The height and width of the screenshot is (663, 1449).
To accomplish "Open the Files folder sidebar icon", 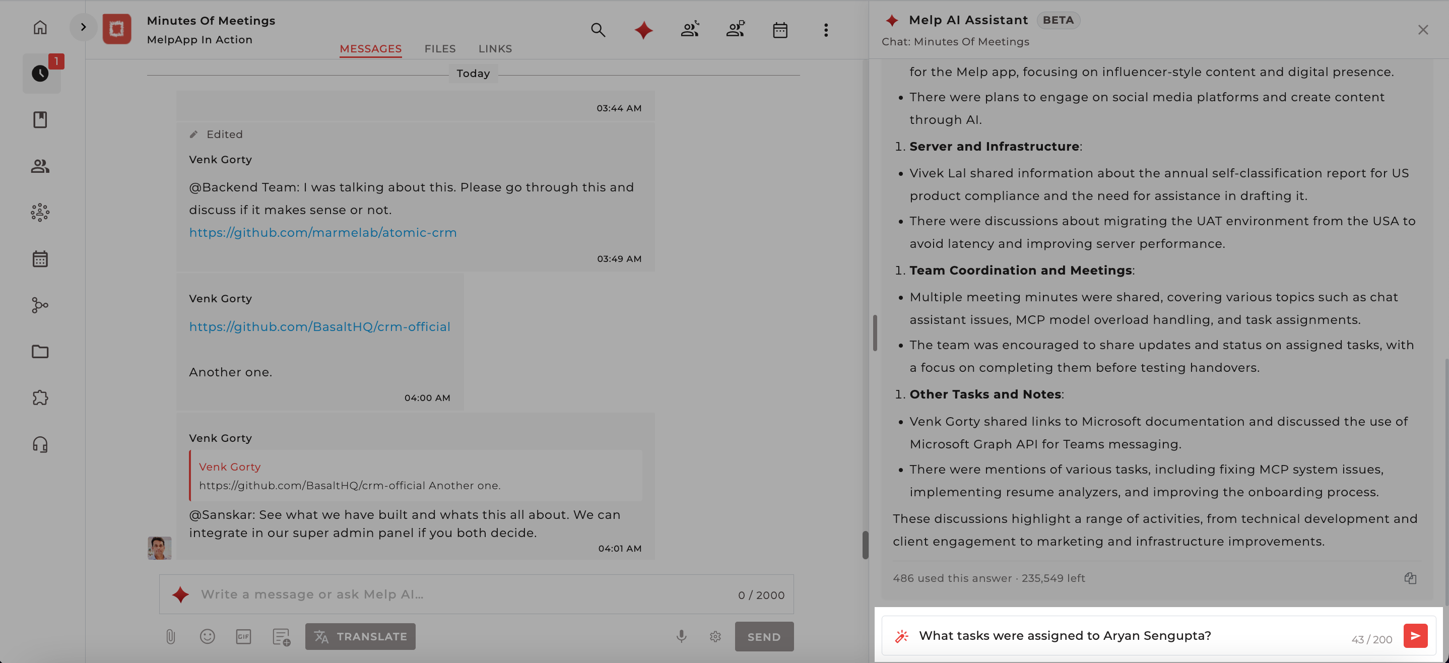I will [40, 352].
